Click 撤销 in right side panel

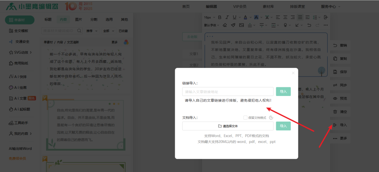[x=340, y=45]
